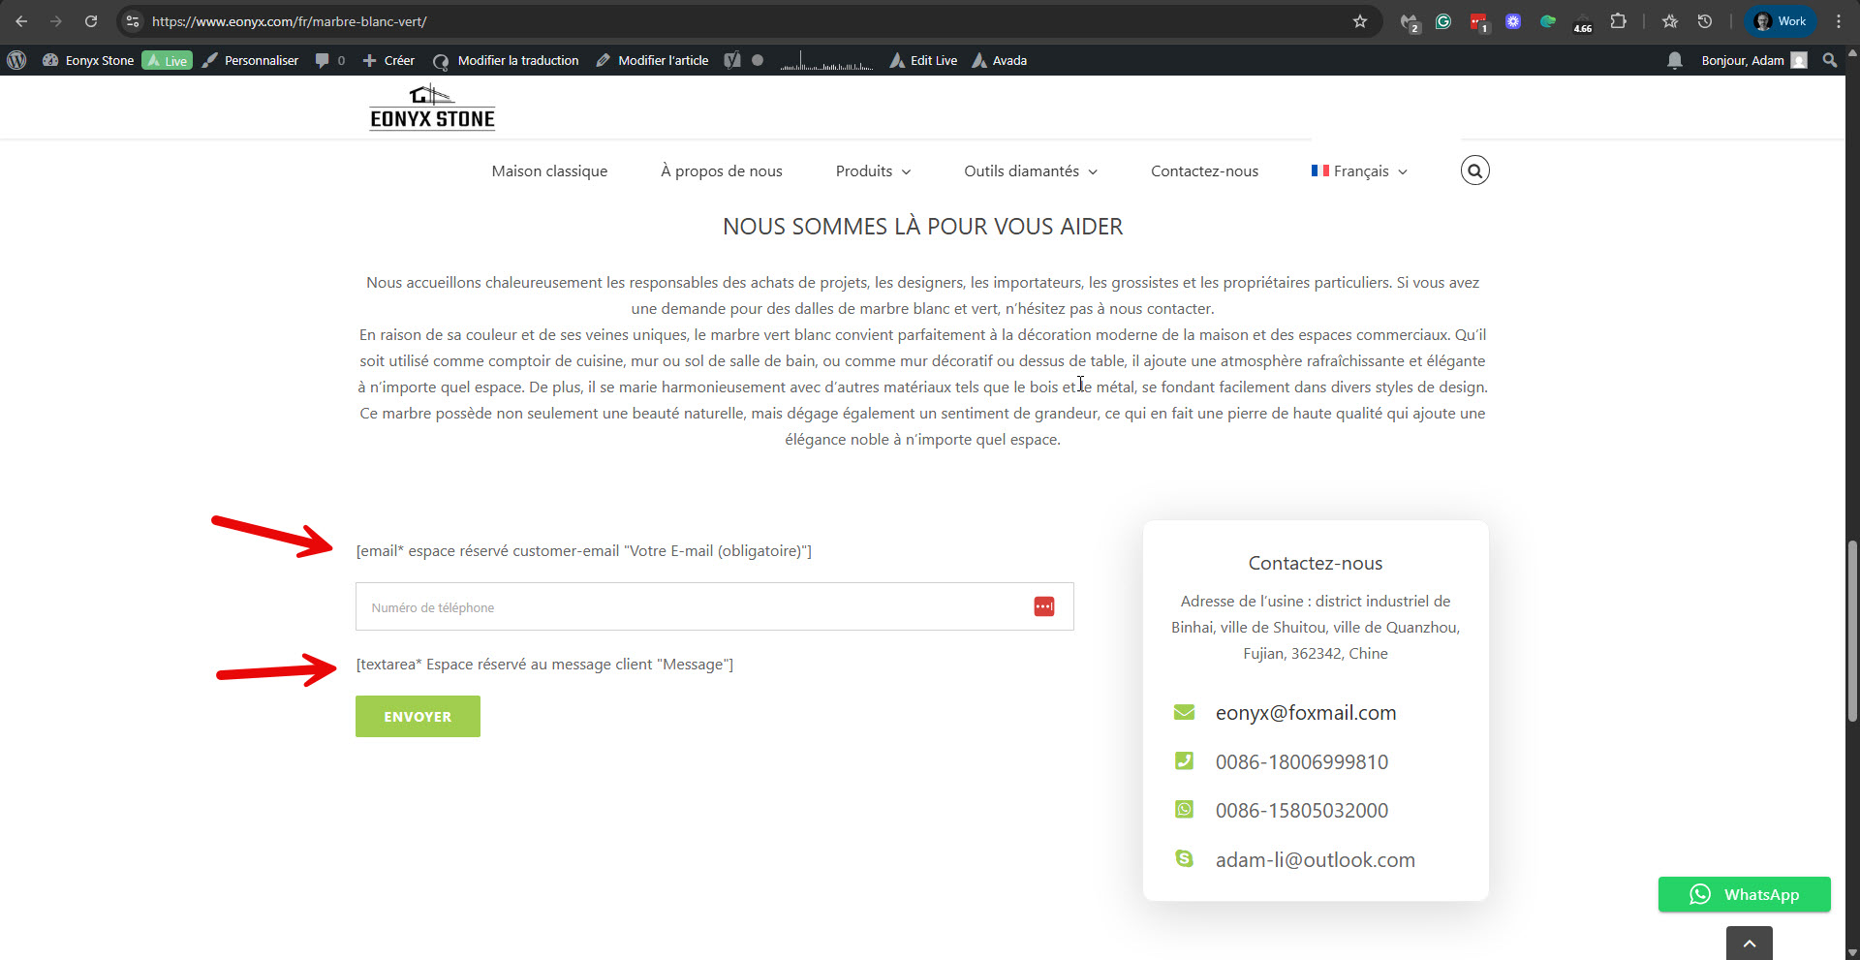Open the Yoast SEO admin bar icon
Screen dimensions: 1860x960
[732, 60]
